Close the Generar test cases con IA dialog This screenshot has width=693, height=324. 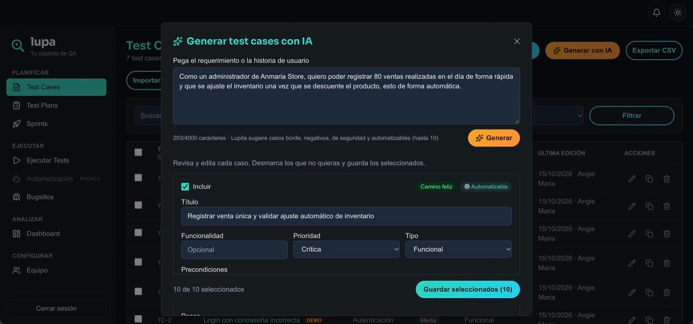(517, 41)
